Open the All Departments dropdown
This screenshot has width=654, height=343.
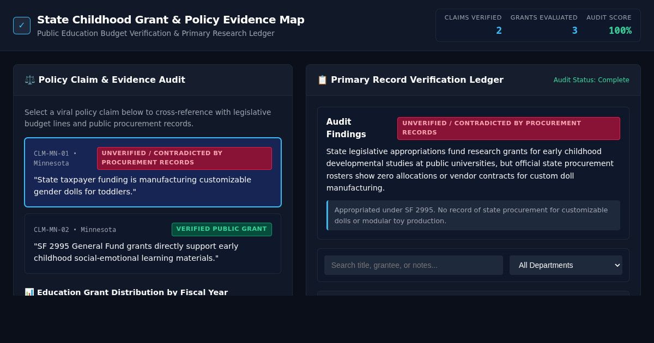pyautogui.click(x=566, y=265)
